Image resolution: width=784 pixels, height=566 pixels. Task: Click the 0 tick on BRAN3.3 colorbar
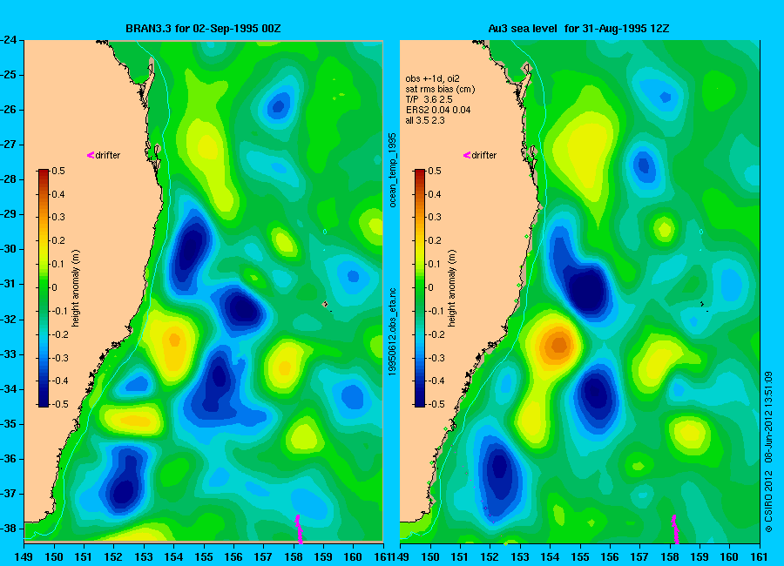pos(55,287)
